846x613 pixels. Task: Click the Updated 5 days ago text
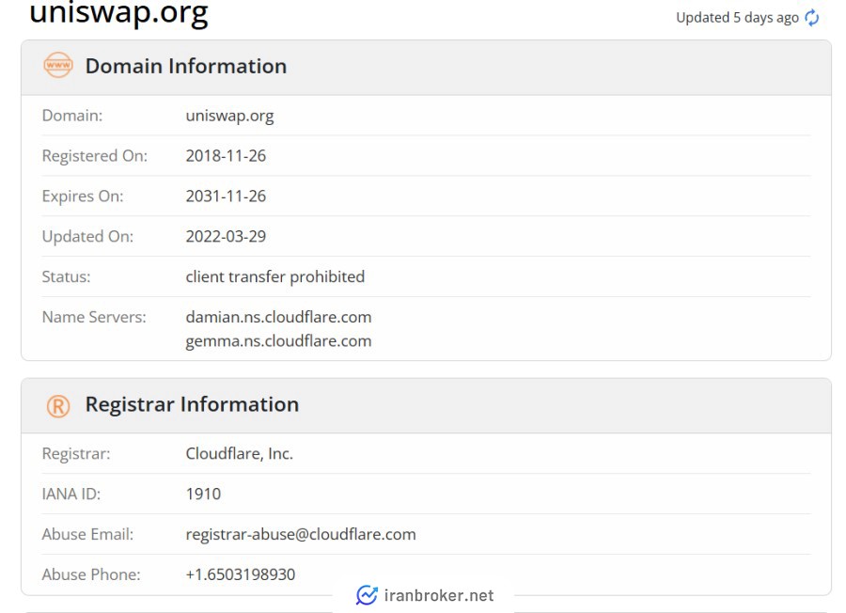click(737, 18)
